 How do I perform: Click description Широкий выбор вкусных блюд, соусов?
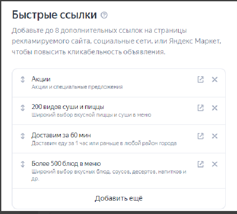109,175
